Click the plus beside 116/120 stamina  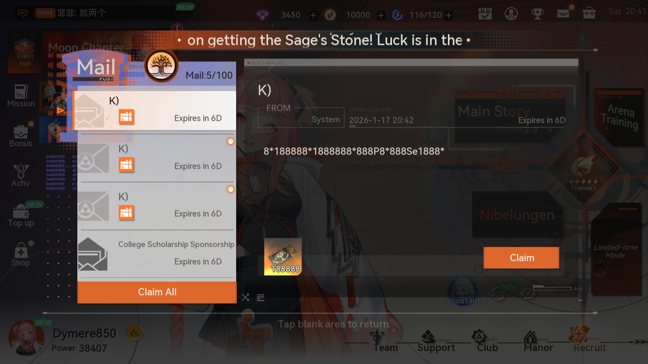coord(449,15)
